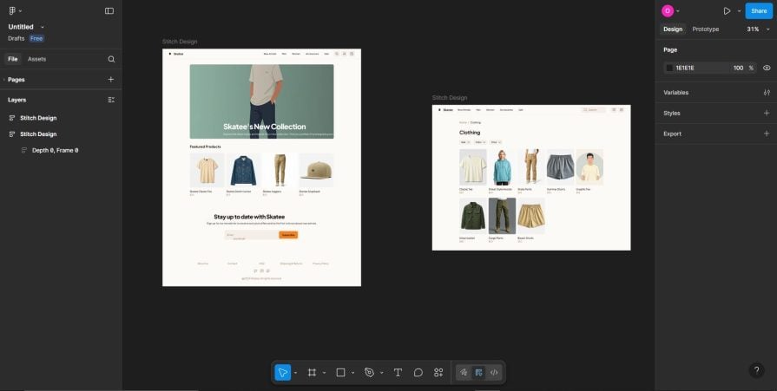The image size is (777, 391).
Task: Expand the Pages section
Action: coord(4,79)
